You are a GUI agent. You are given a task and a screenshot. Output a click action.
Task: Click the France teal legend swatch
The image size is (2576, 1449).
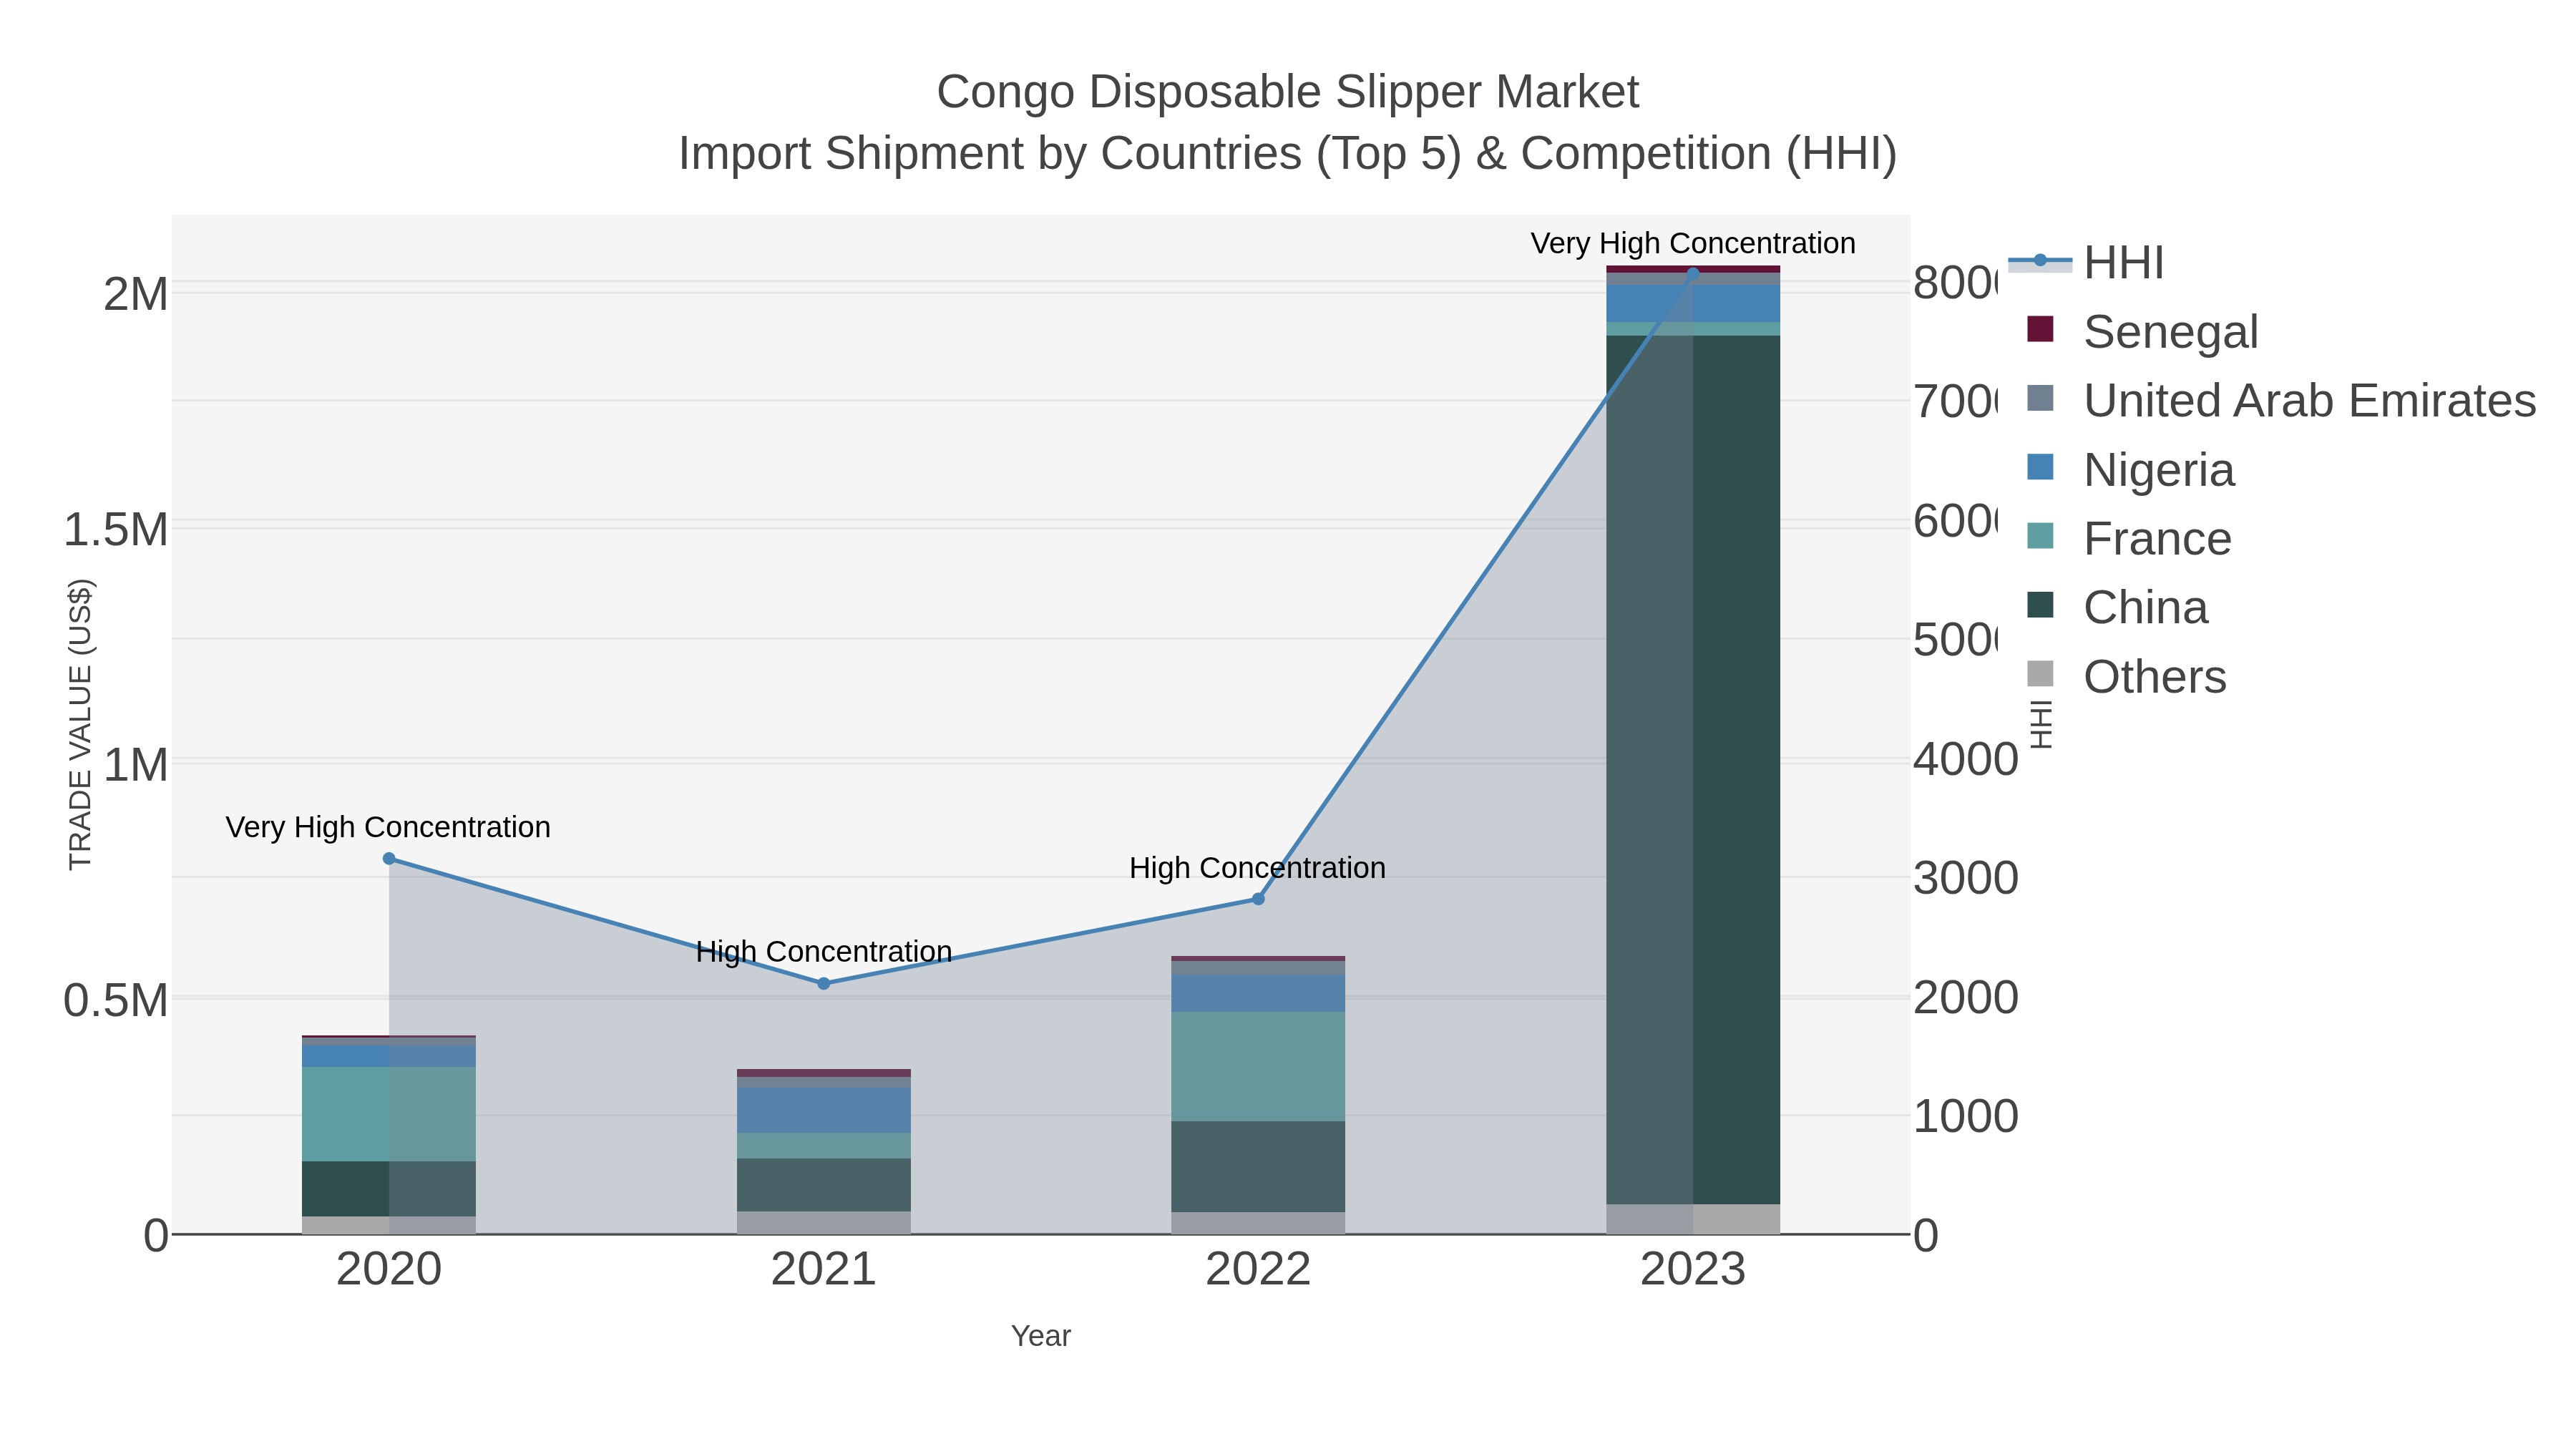[2040, 536]
